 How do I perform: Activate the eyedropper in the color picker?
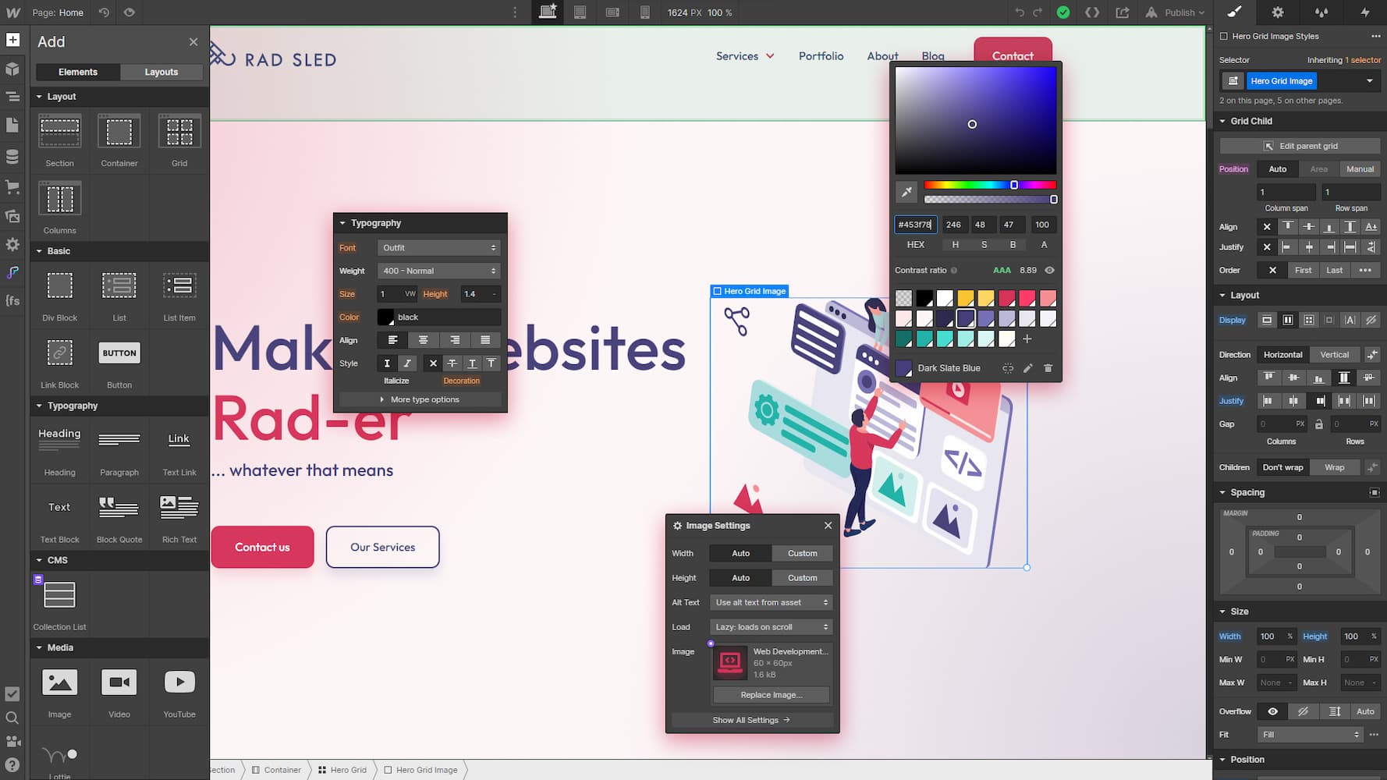pyautogui.click(x=907, y=191)
